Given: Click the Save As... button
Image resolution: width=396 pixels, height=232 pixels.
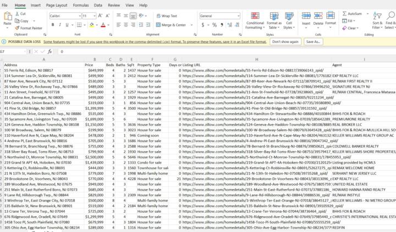Looking at the screenshot, I should pyautogui.click(x=313, y=42).
